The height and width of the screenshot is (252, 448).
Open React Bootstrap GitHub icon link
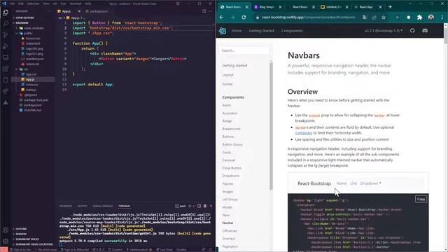click(412, 31)
